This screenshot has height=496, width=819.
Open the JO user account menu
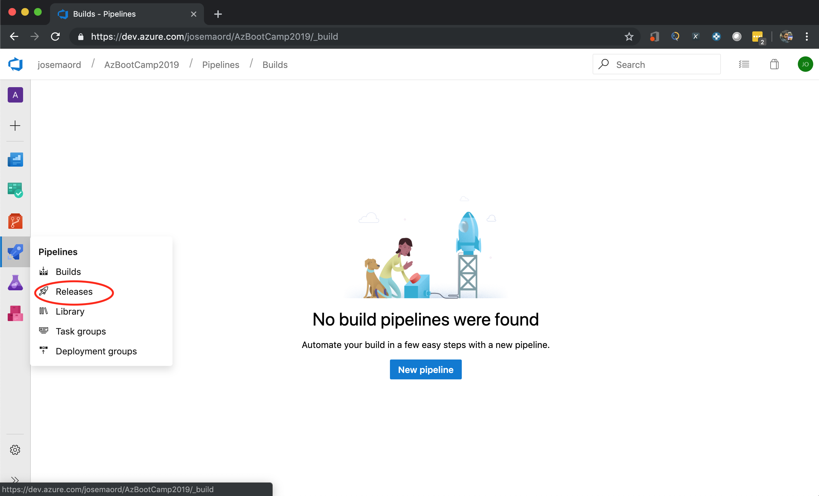pos(805,64)
